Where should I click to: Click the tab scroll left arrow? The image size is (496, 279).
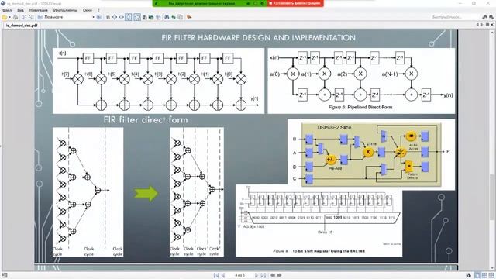(477, 25)
